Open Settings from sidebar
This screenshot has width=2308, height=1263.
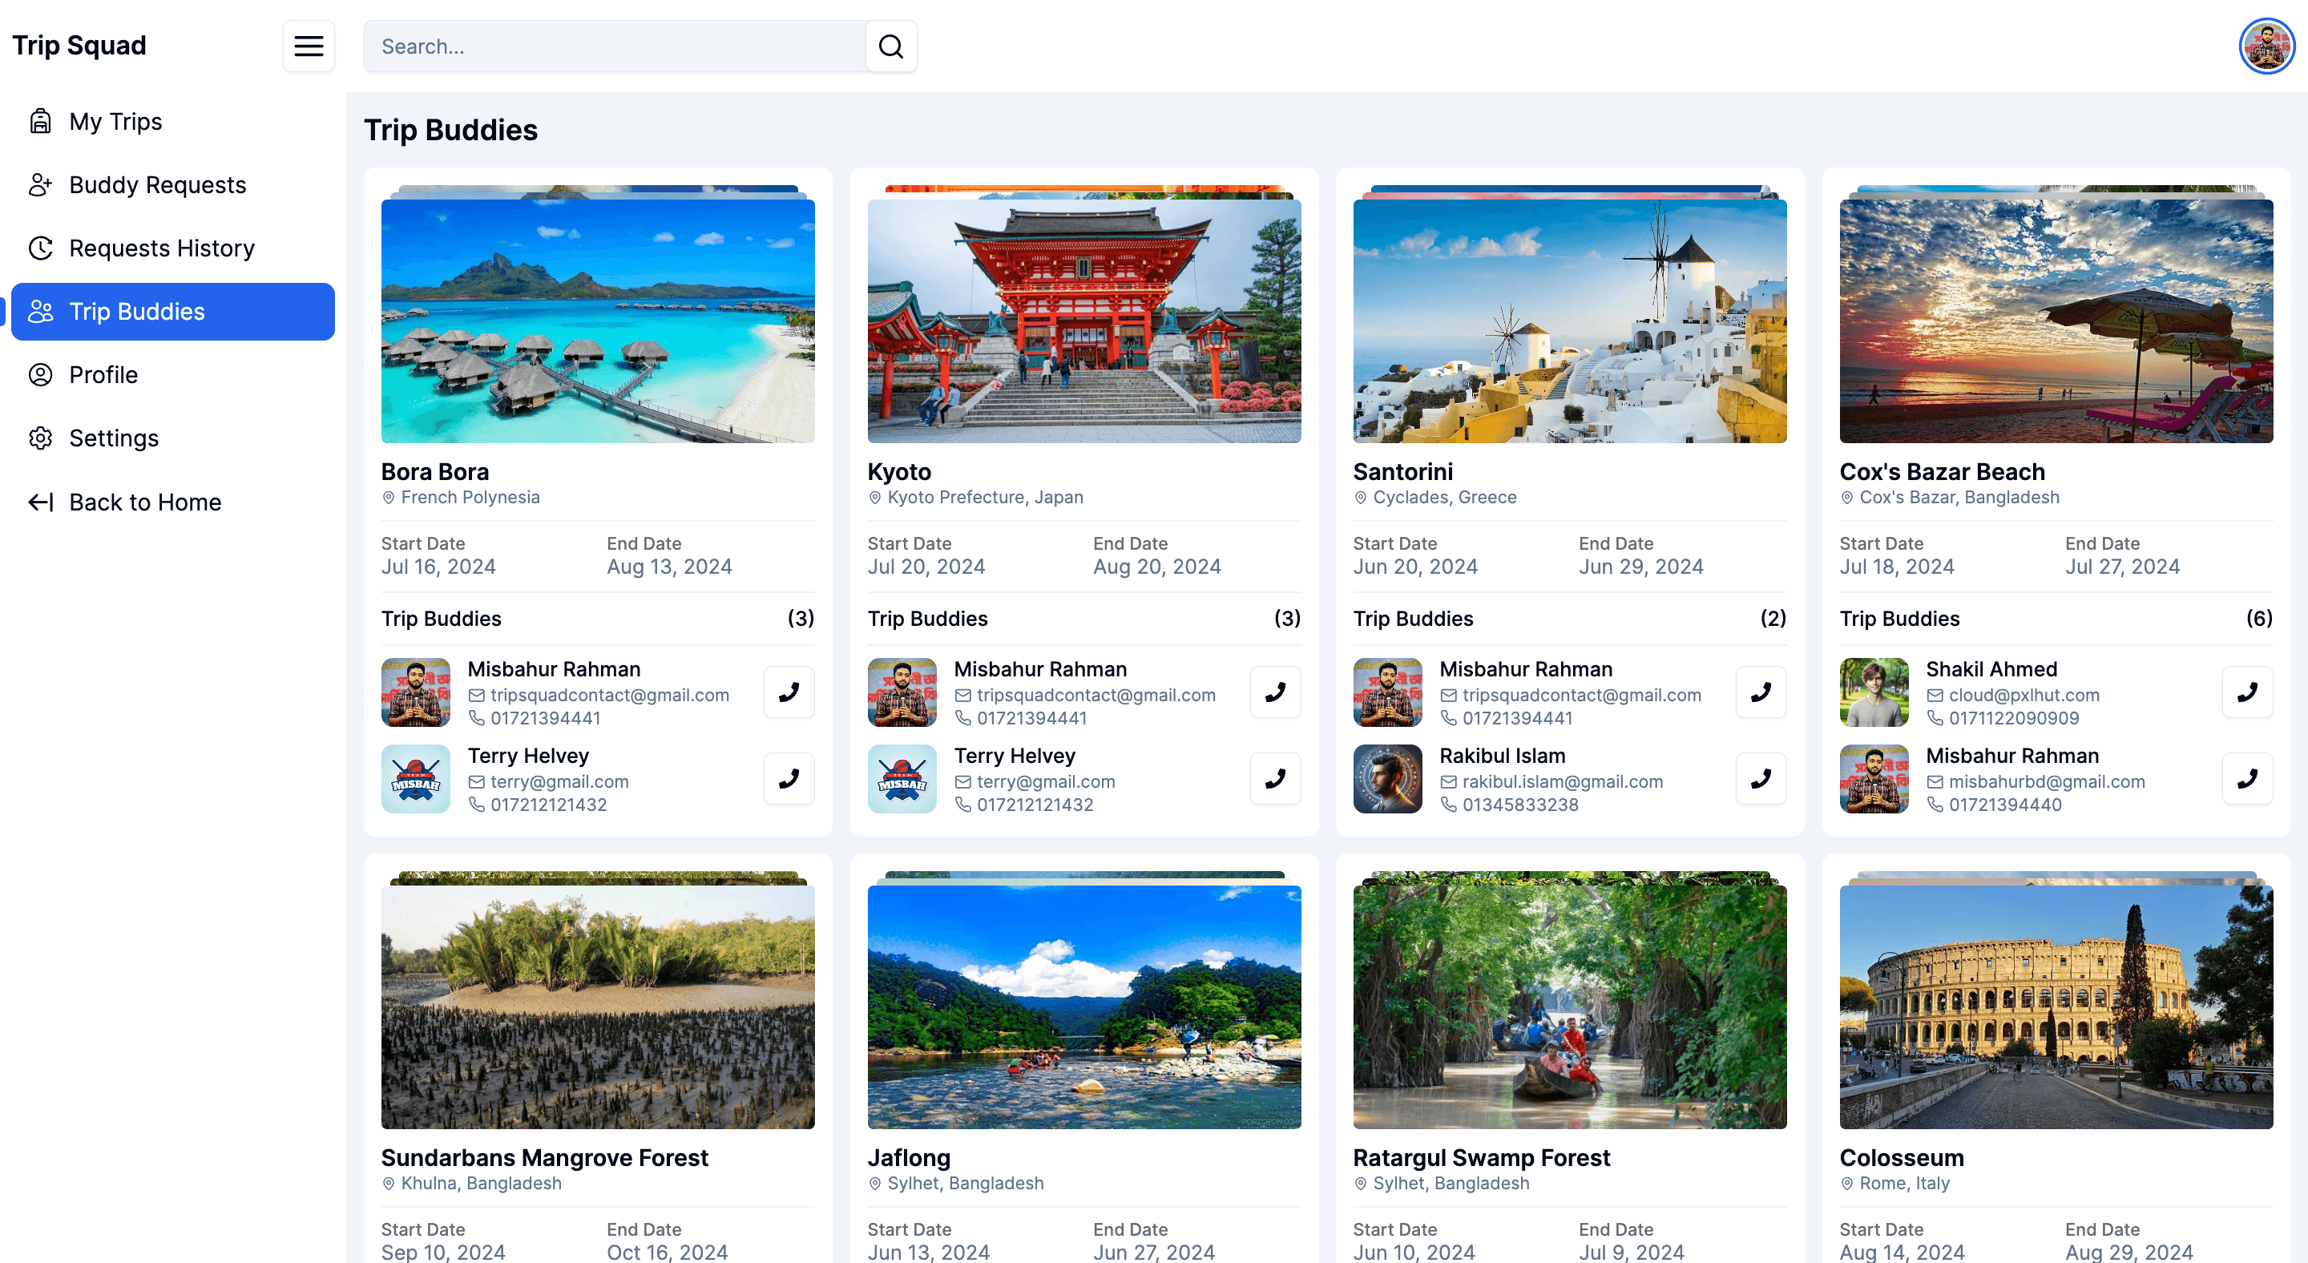coord(172,438)
